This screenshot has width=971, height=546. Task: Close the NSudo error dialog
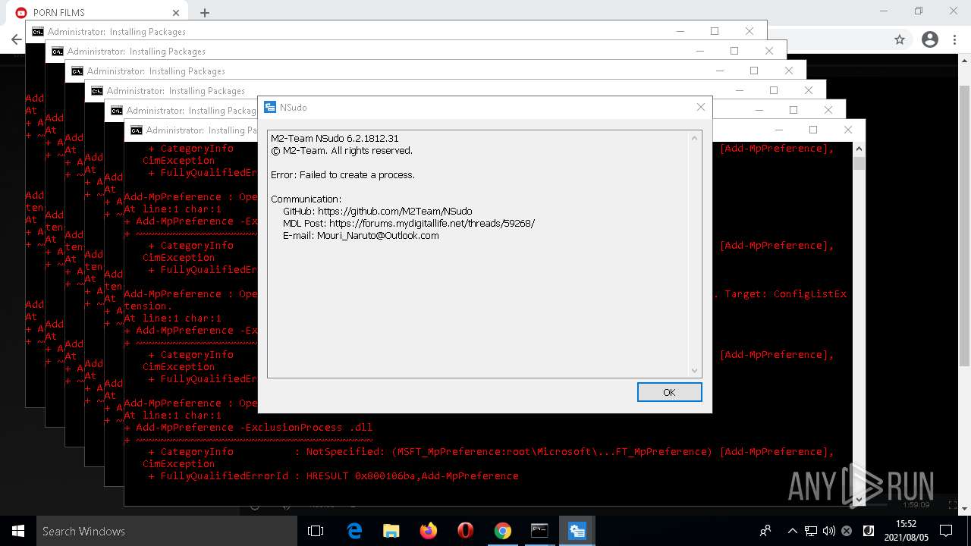coord(701,108)
